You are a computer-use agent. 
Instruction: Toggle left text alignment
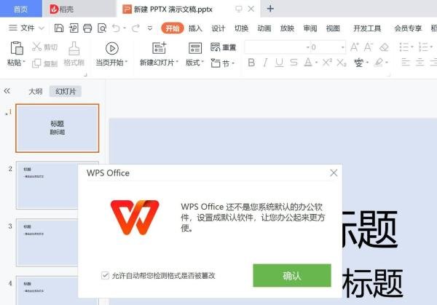click(406, 62)
